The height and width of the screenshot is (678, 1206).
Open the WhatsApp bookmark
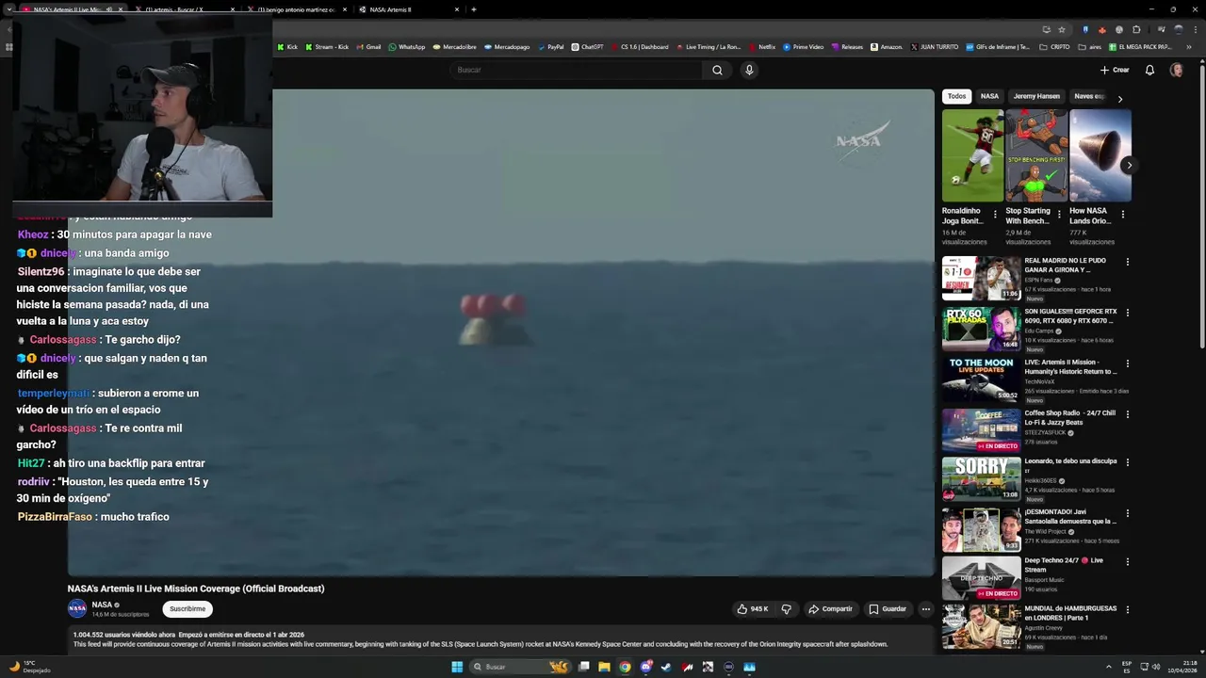click(407, 46)
